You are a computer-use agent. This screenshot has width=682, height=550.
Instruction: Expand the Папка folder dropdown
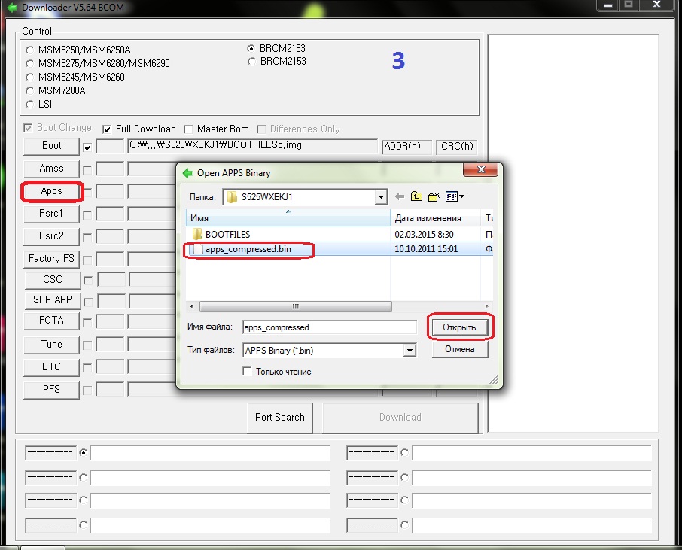380,198
